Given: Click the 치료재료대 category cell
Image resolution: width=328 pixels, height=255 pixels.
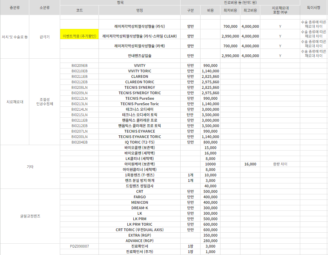Looking at the screenshot, I should coord(14,102).
